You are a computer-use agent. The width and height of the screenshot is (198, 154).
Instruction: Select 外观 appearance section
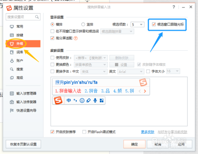(23, 44)
